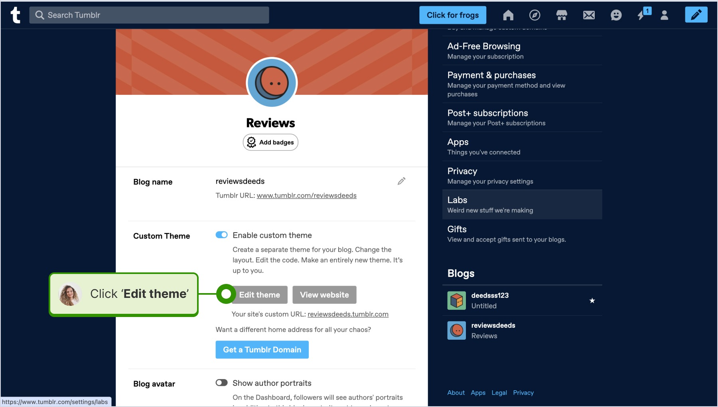
Task: Open Payment & purchases settings
Action: coord(522,84)
